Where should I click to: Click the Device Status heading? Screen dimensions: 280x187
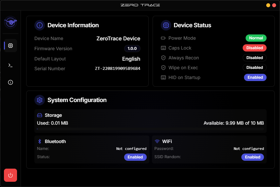[192, 25]
